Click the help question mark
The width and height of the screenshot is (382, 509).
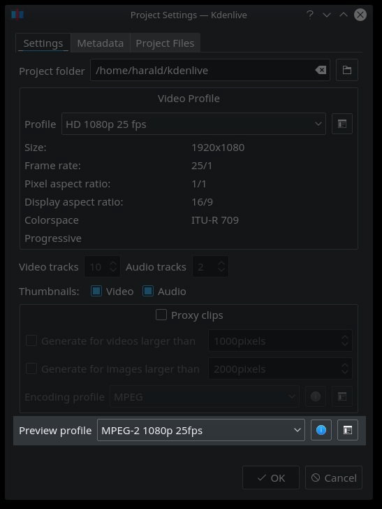click(310, 15)
